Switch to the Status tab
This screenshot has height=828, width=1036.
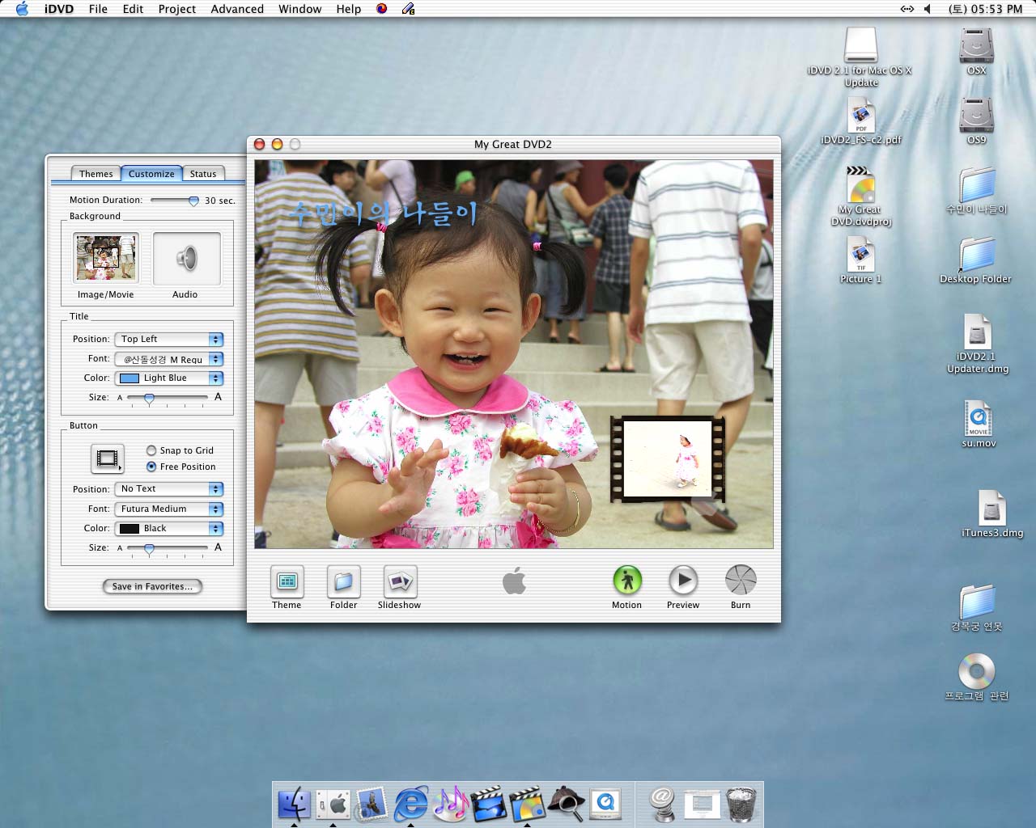[x=202, y=174]
